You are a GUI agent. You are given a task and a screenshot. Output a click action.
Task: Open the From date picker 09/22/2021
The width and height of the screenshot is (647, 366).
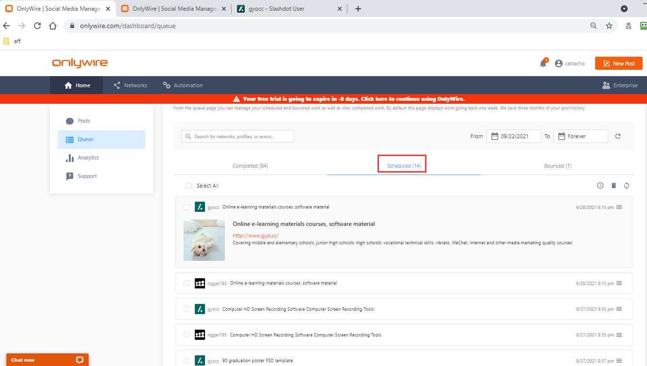coord(514,136)
